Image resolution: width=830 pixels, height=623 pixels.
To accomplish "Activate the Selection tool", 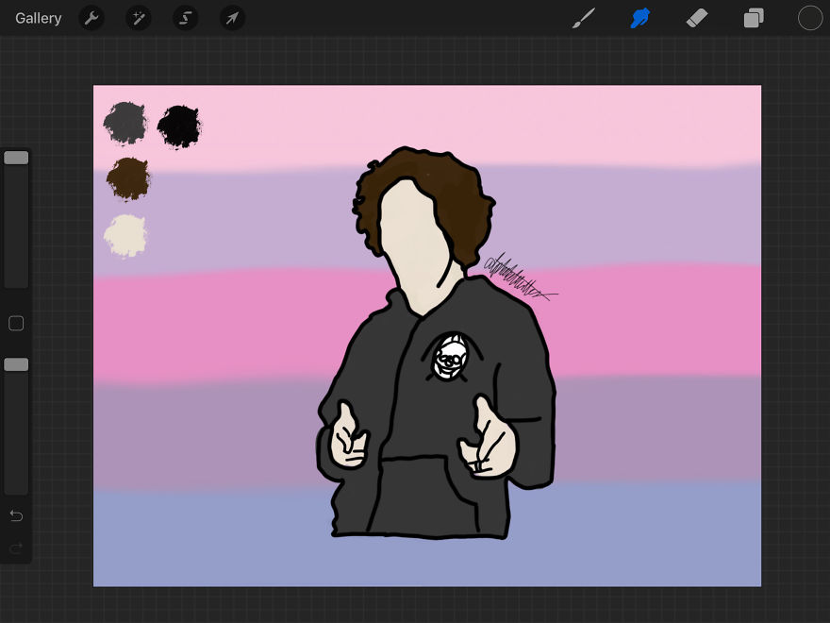I will [x=185, y=17].
